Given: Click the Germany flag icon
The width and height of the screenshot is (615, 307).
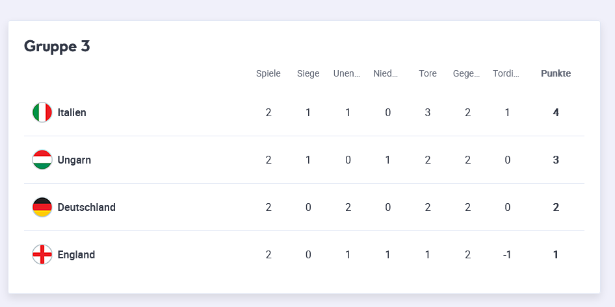Looking at the screenshot, I should 42,207.
